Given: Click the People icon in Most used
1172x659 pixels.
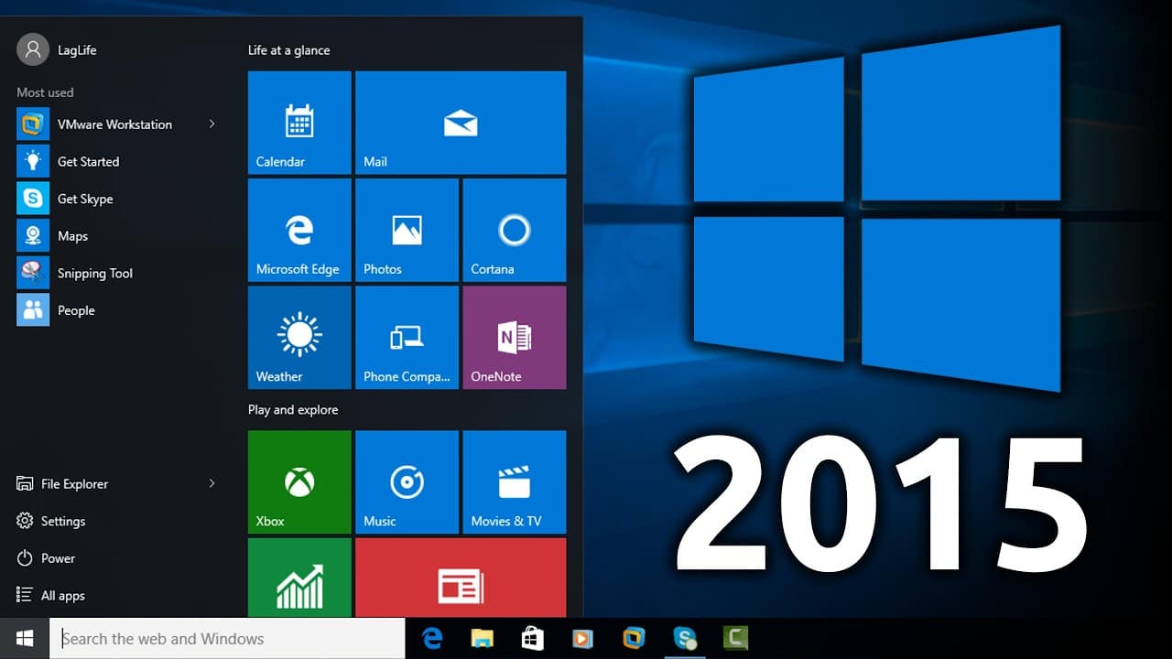Looking at the screenshot, I should tap(33, 310).
